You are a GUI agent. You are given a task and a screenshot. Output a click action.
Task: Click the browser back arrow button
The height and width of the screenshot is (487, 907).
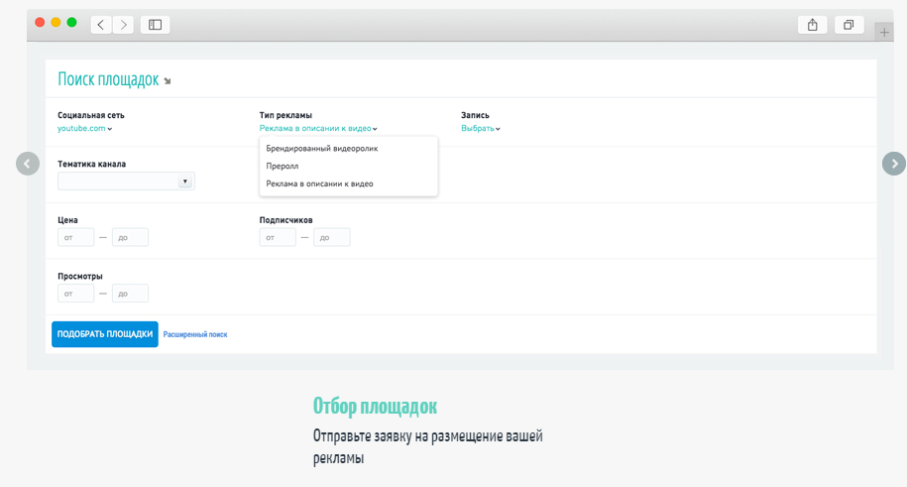[101, 25]
